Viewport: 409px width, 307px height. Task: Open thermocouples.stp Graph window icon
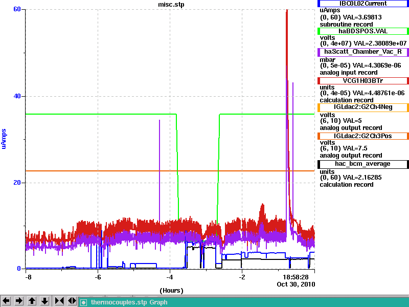(83, 302)
